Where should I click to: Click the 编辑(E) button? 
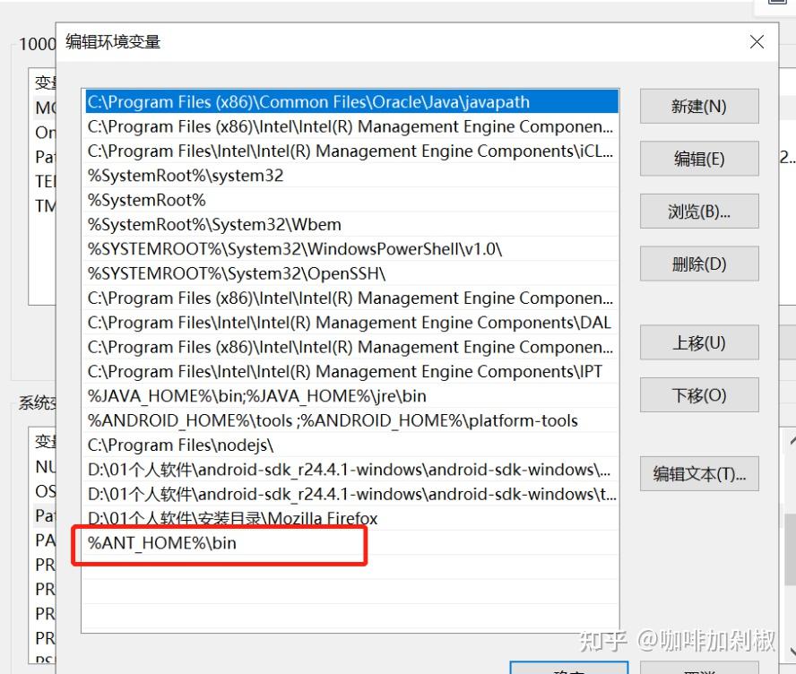pos(698,159)
